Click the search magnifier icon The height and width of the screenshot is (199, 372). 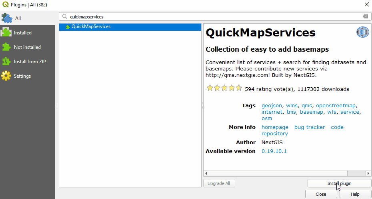(x=64, y=17)
